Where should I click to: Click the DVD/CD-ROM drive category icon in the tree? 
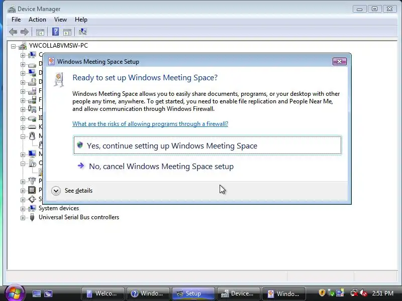click(32, 82)
